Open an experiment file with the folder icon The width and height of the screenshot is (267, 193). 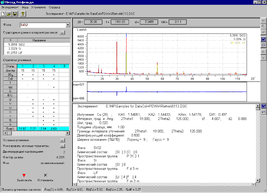point(9,14)
